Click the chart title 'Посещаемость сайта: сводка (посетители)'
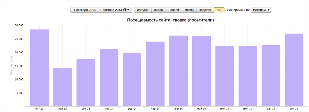 [x=171, y=20]
